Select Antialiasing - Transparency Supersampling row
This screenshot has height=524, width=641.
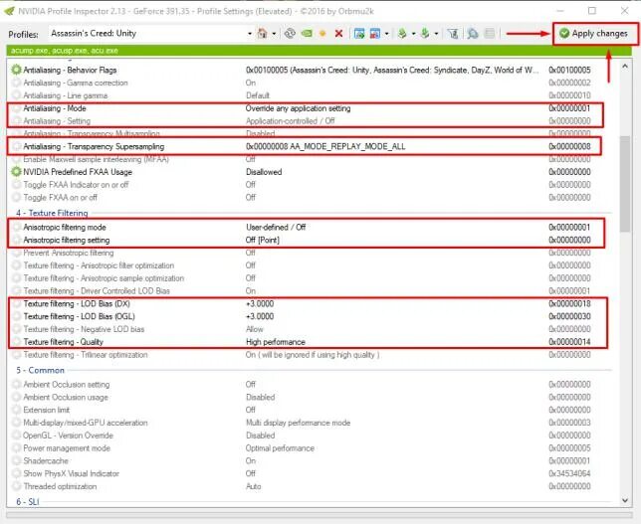(309, 146)
